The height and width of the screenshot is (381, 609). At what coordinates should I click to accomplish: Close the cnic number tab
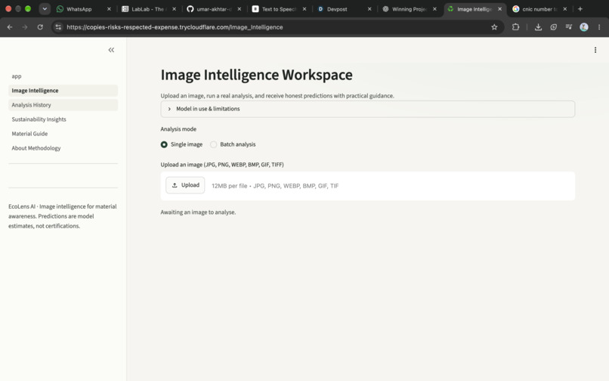tap(564, 9)
